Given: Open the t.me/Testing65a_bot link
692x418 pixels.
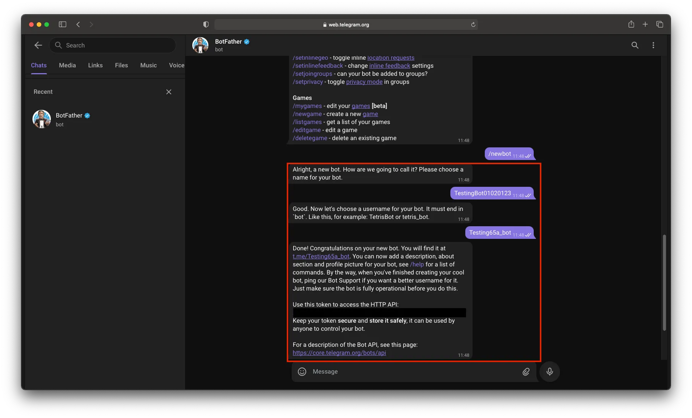Looking at the screenshot, I should pos(321,256).
